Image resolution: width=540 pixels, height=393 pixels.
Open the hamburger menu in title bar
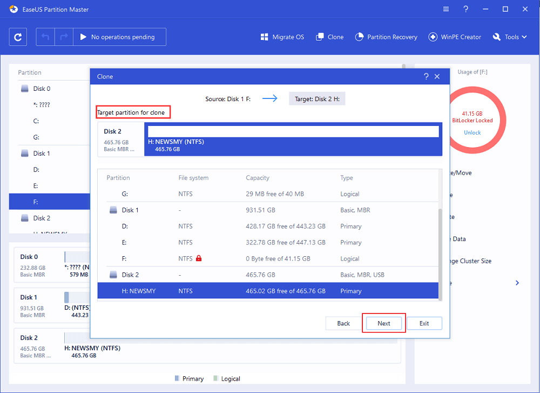[446, 9]
